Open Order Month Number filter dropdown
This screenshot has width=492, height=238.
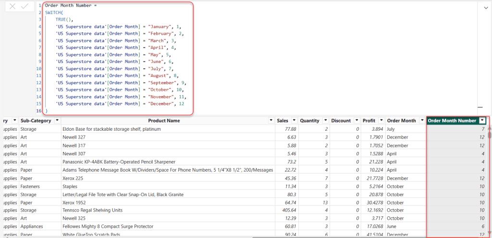482,121
